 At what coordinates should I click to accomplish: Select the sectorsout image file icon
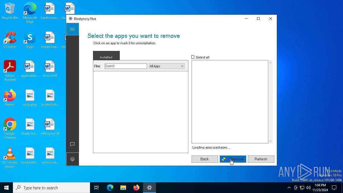coord(50,156)
